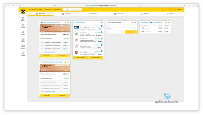203x115 pixels.
Task: Expand the currency rates widget with the plus icon
Action: click(x=169, y=22)
